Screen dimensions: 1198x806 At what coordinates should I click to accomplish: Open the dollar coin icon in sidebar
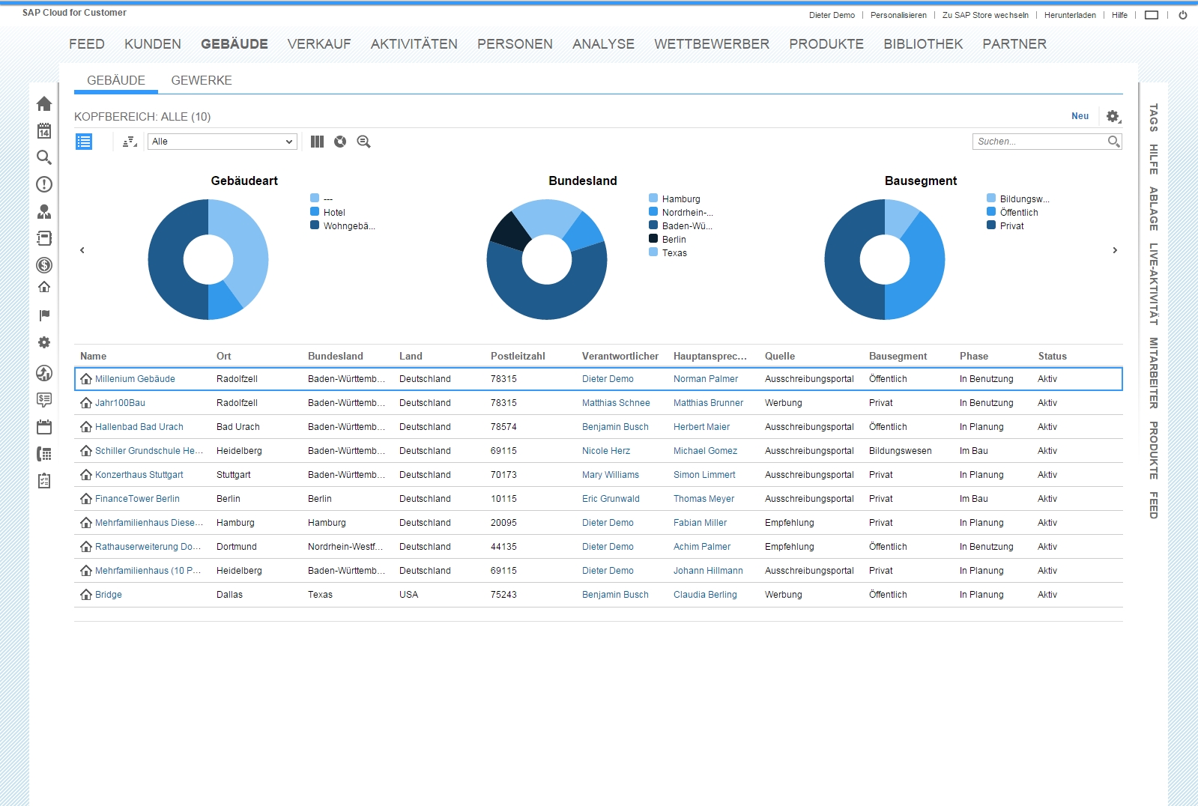pos(44,265)
